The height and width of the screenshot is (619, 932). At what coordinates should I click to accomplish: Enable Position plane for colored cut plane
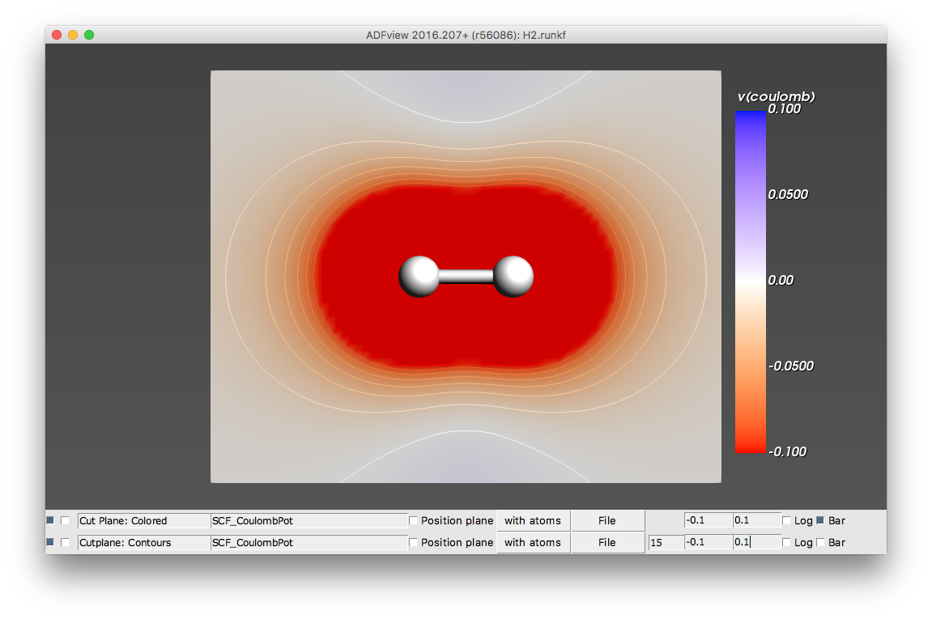pyautogui.click(x=414, y=520)
